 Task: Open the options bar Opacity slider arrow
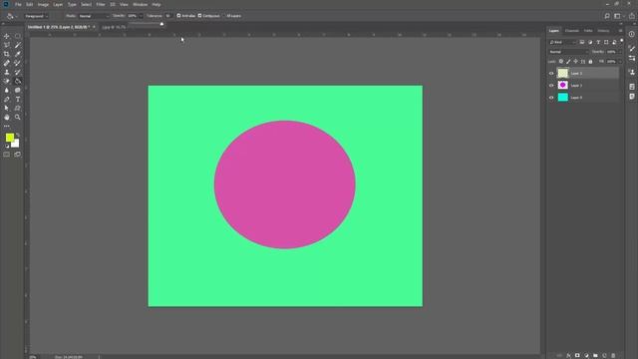pyautogui.click(x=141, y=16)
